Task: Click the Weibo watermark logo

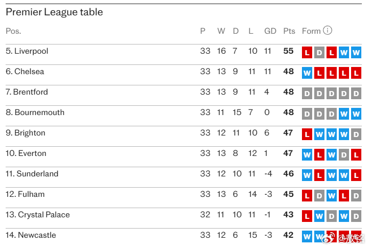Action: point(331,238)
